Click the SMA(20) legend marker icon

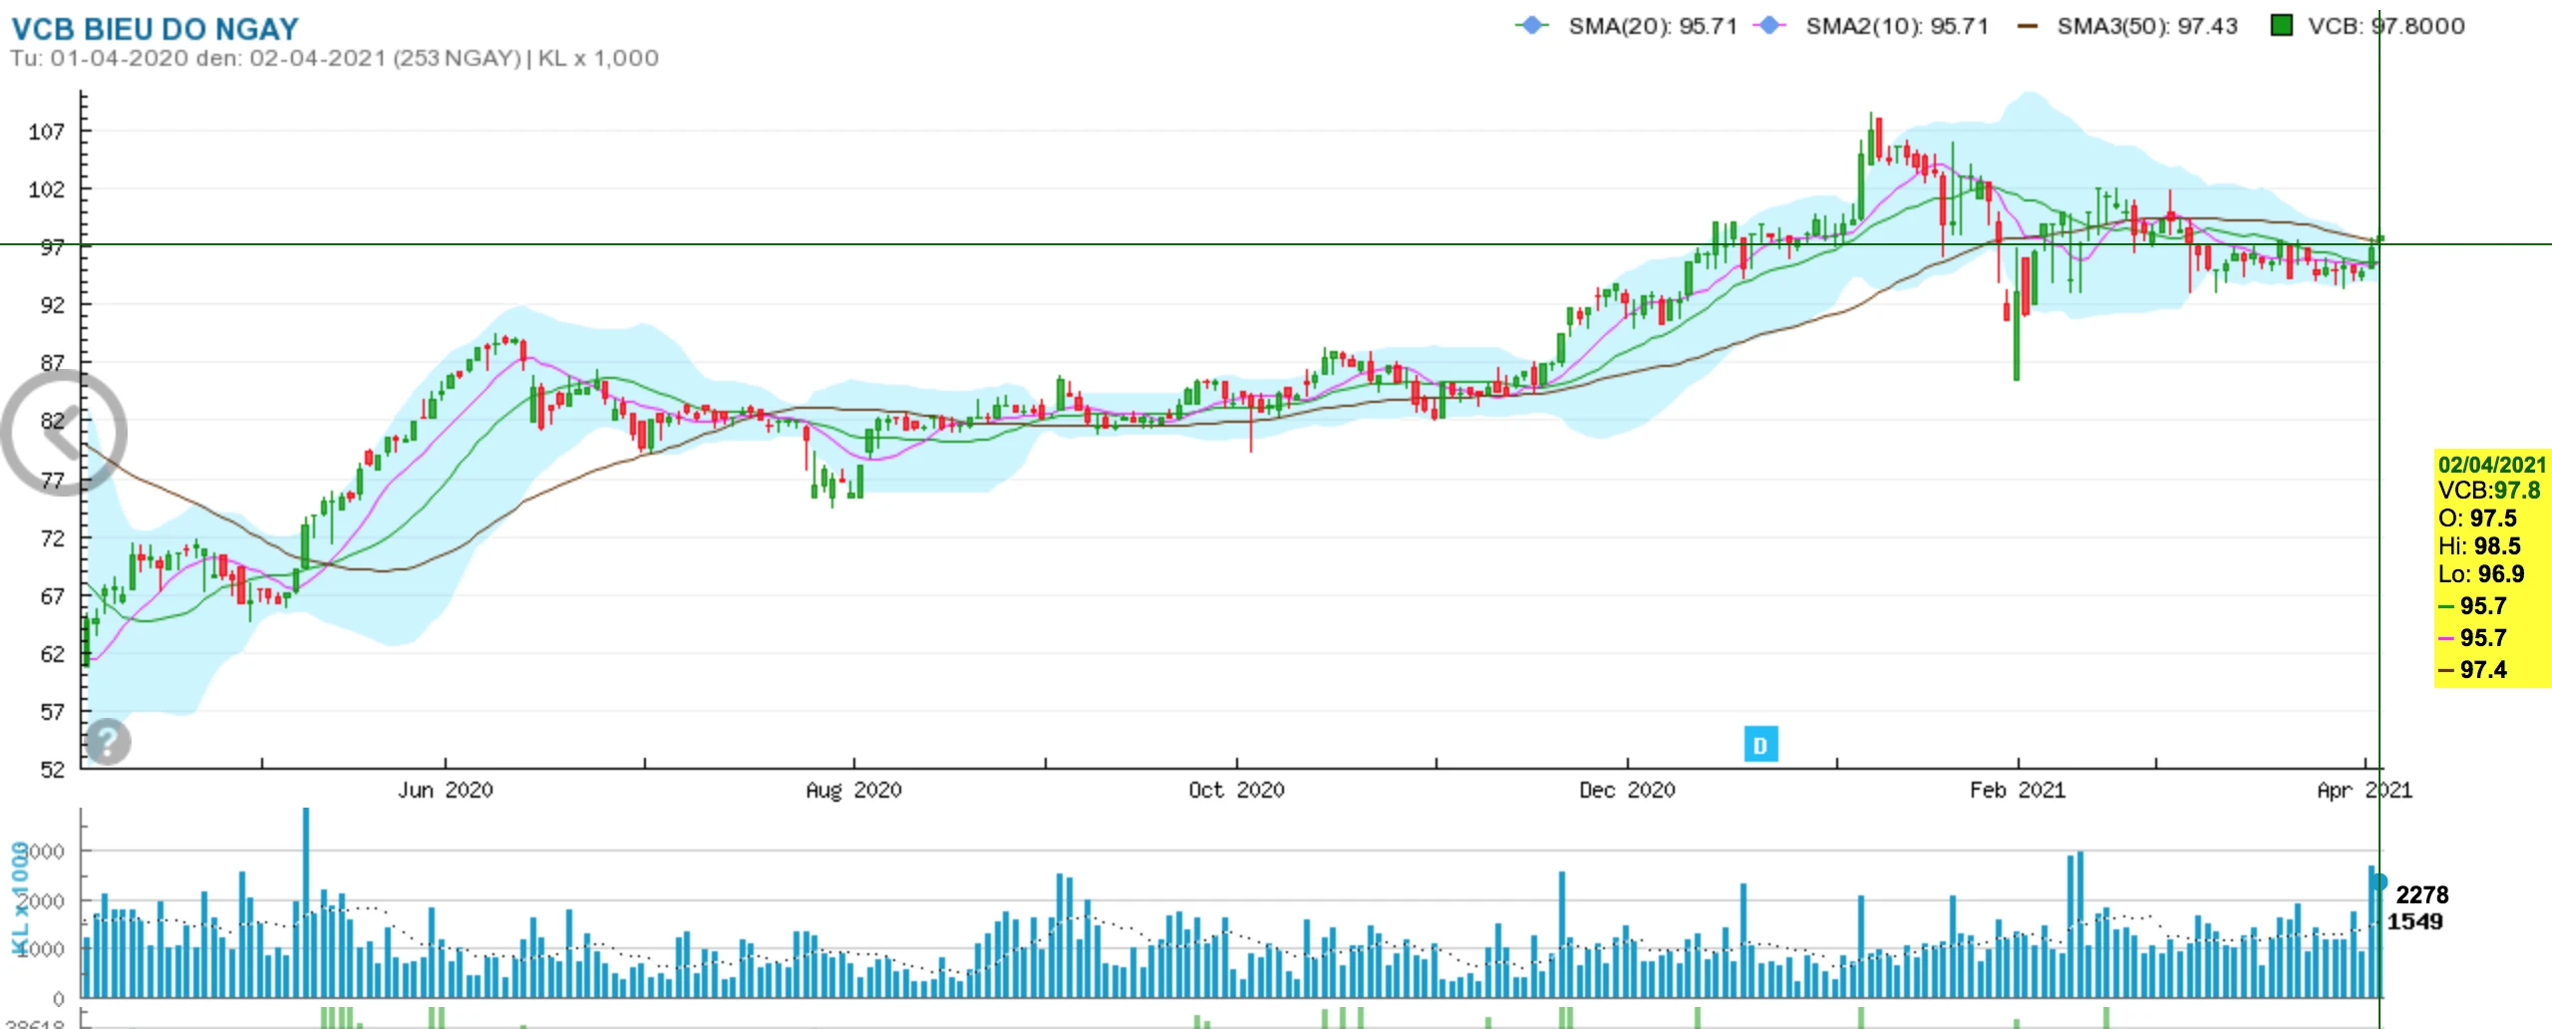click(x=1532, y=26)
